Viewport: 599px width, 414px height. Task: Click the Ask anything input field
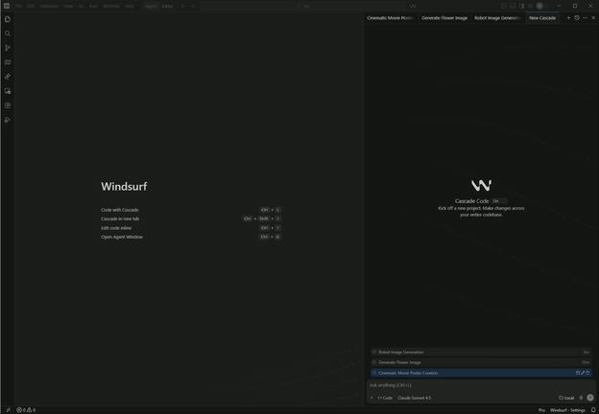click(x=481, y=385)
